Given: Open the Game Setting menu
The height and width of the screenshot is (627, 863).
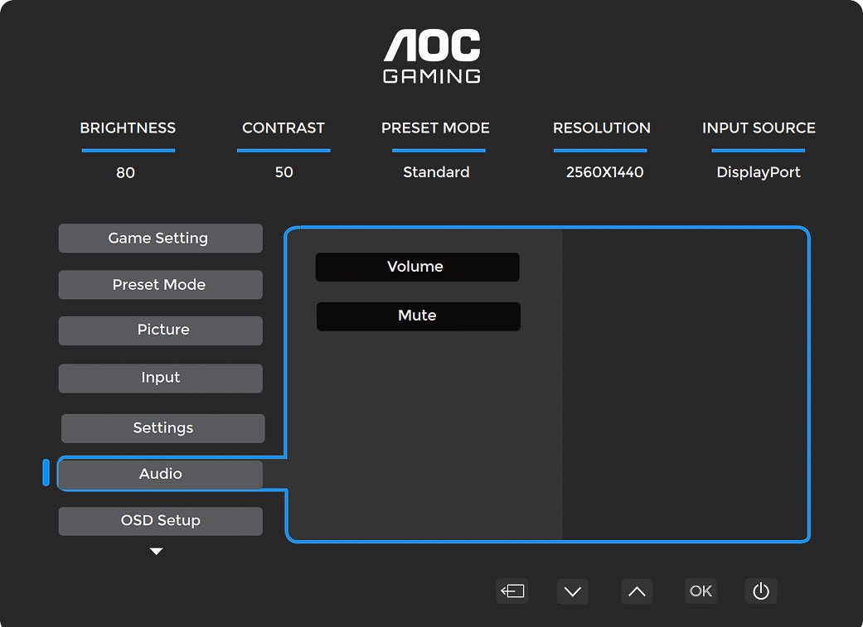Looking at the screenshot, I should [x=160, y=239].
